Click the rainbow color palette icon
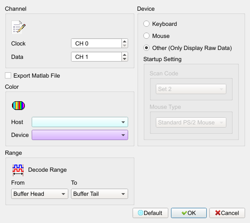 click(x=18, y=105)
